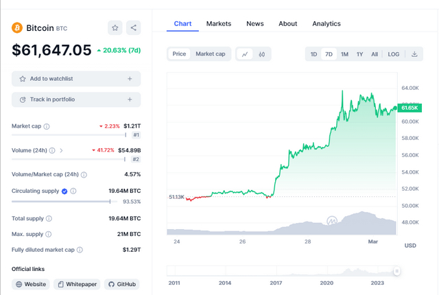This screenshot has width=439, height=295.
Task: Click the 2017 label on the timeline
Action: (x=276, y=283)
